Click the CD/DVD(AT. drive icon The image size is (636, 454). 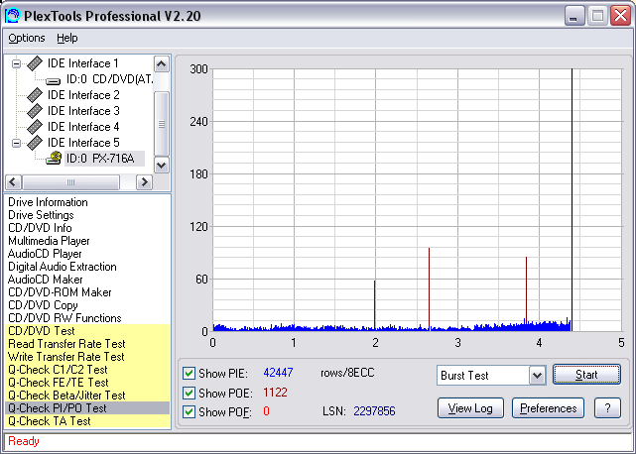click(x=54, y=80)
